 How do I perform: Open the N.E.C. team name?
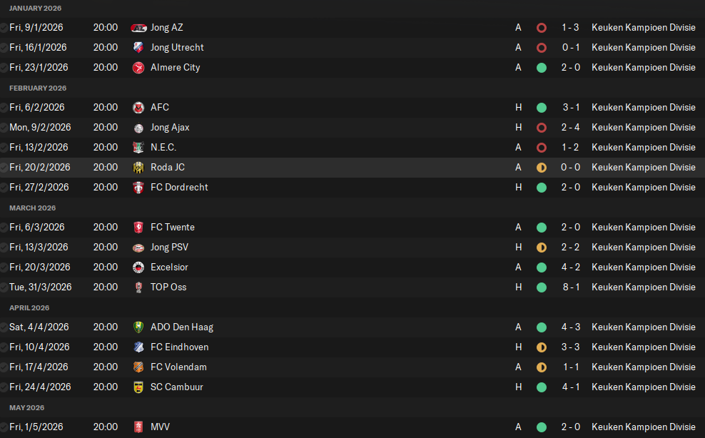click(163, 148)
